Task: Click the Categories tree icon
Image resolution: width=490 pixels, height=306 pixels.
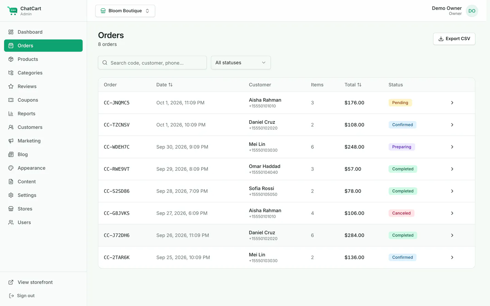Action: pyautogui.click(x=11, y=73)
